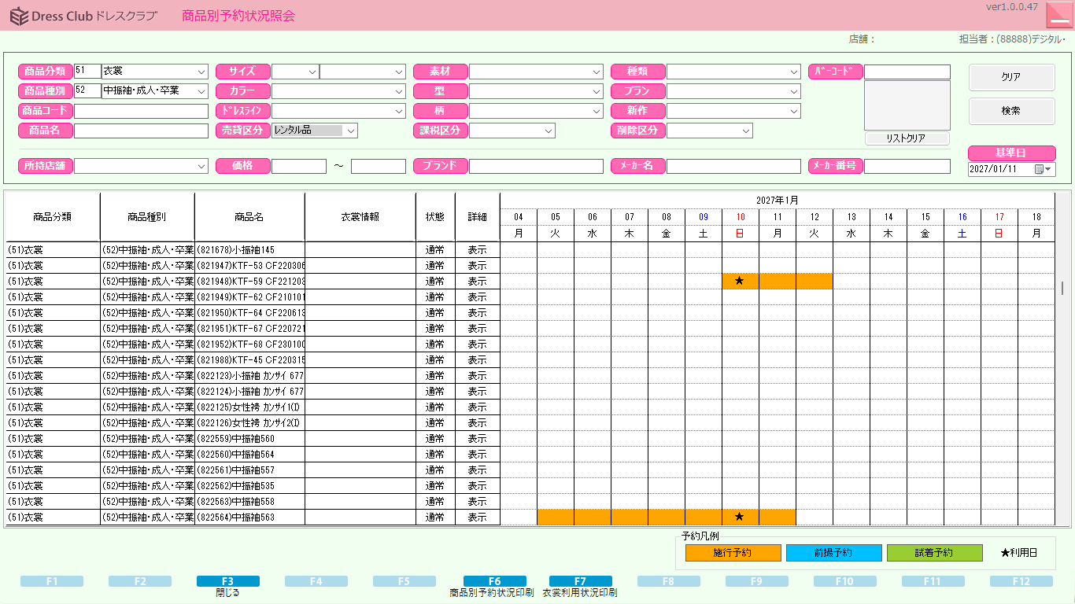The image size is (1075, 604).
Task: Click the date header 16 土
Action: (962, 225)
